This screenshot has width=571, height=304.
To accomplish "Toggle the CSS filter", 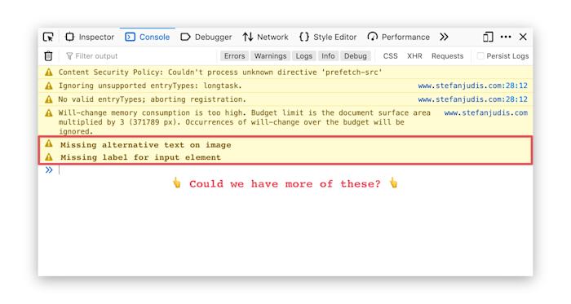I will 391,56.
